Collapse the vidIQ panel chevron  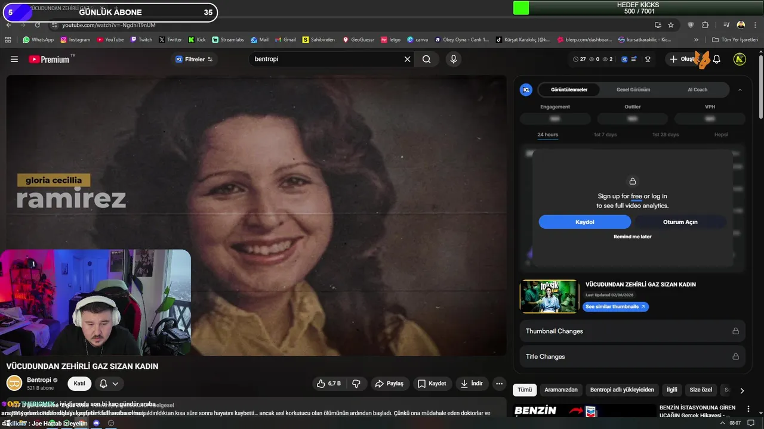740,89
